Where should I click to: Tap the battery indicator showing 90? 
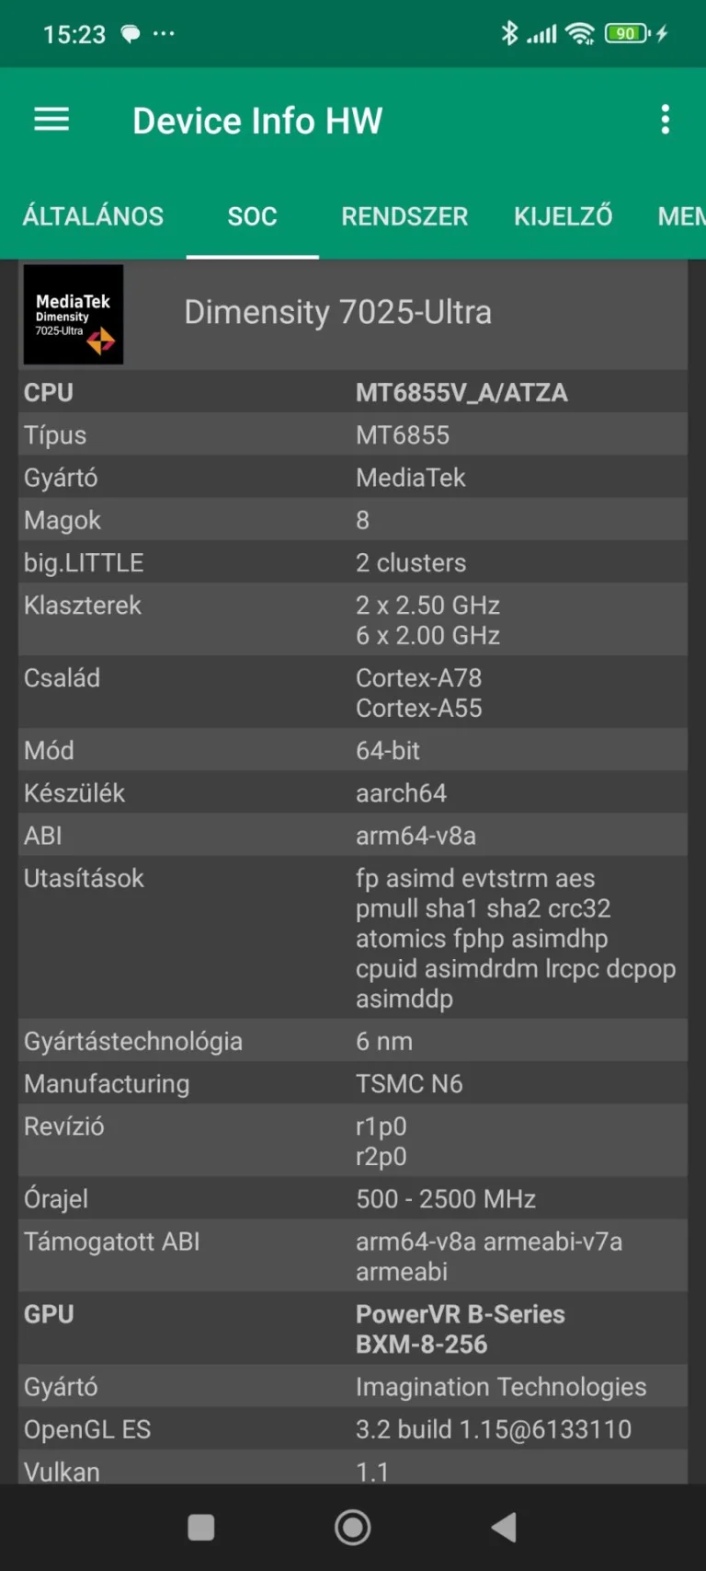626,33
